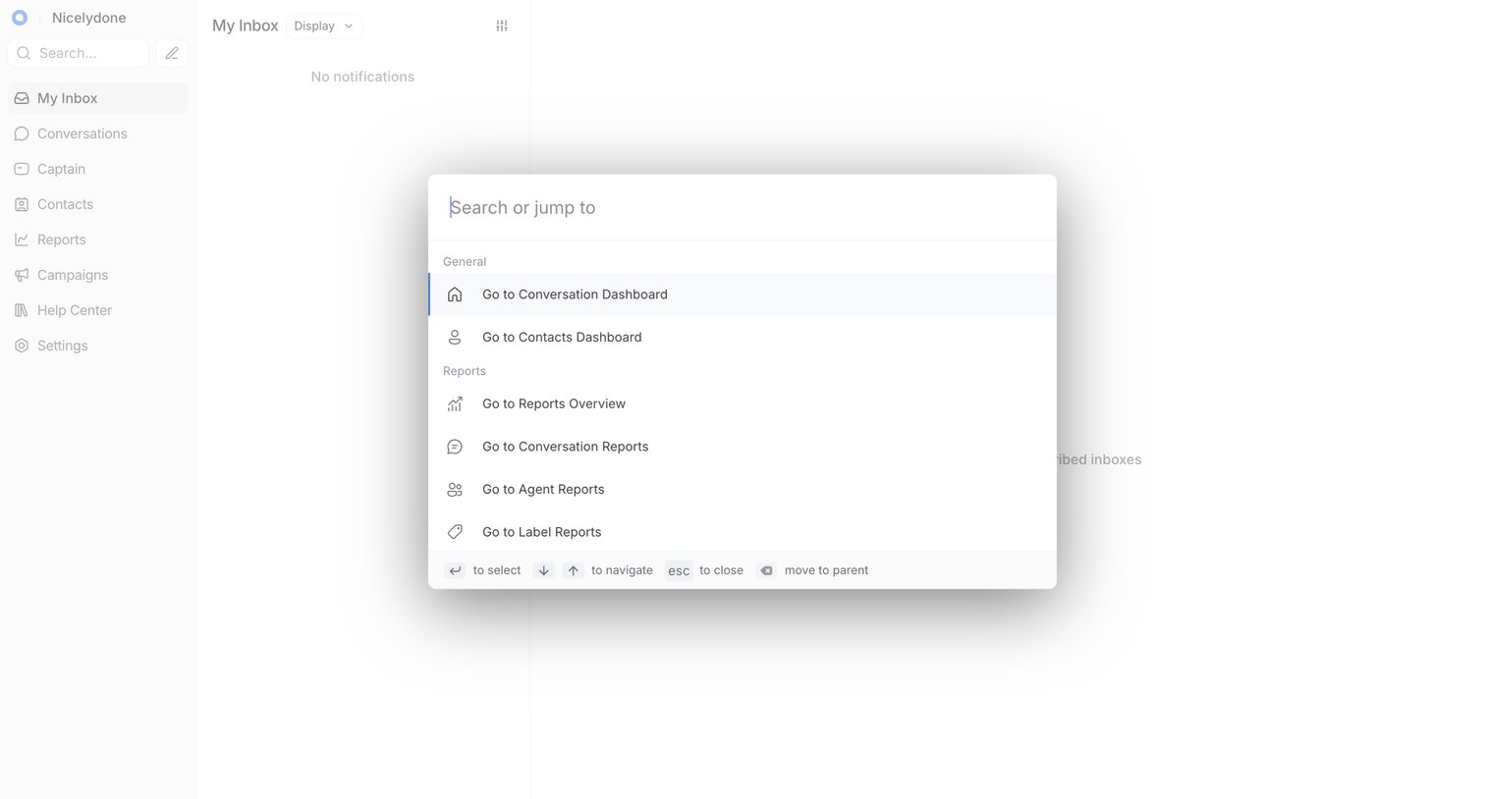Open Settings from the sidebar

(97, 346)
